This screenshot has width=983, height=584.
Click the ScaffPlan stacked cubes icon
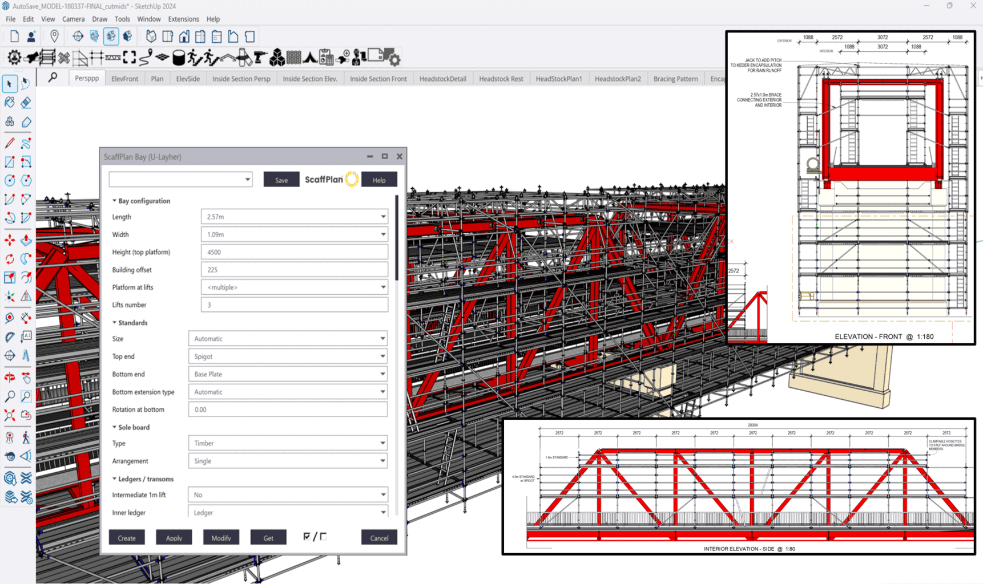[277, 57]
